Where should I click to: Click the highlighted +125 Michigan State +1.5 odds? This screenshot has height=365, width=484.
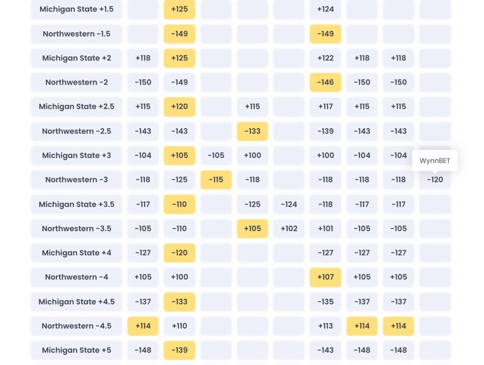point(179,9)
